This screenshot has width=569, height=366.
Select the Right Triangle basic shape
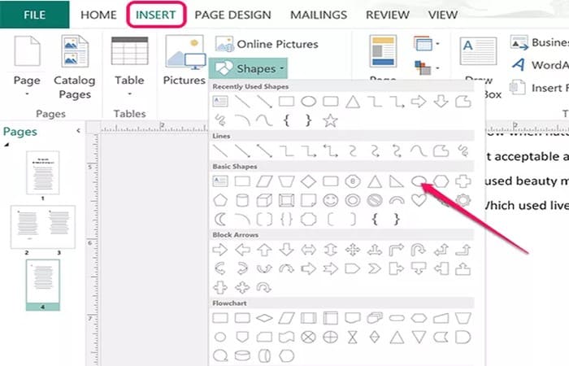397,181
